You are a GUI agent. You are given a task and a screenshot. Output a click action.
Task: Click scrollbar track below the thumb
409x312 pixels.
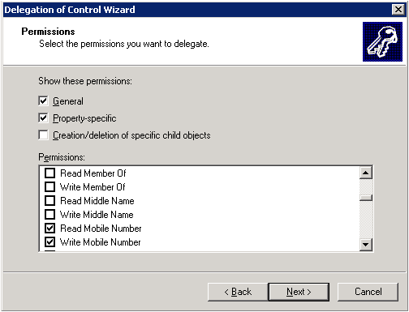(366, 220)
